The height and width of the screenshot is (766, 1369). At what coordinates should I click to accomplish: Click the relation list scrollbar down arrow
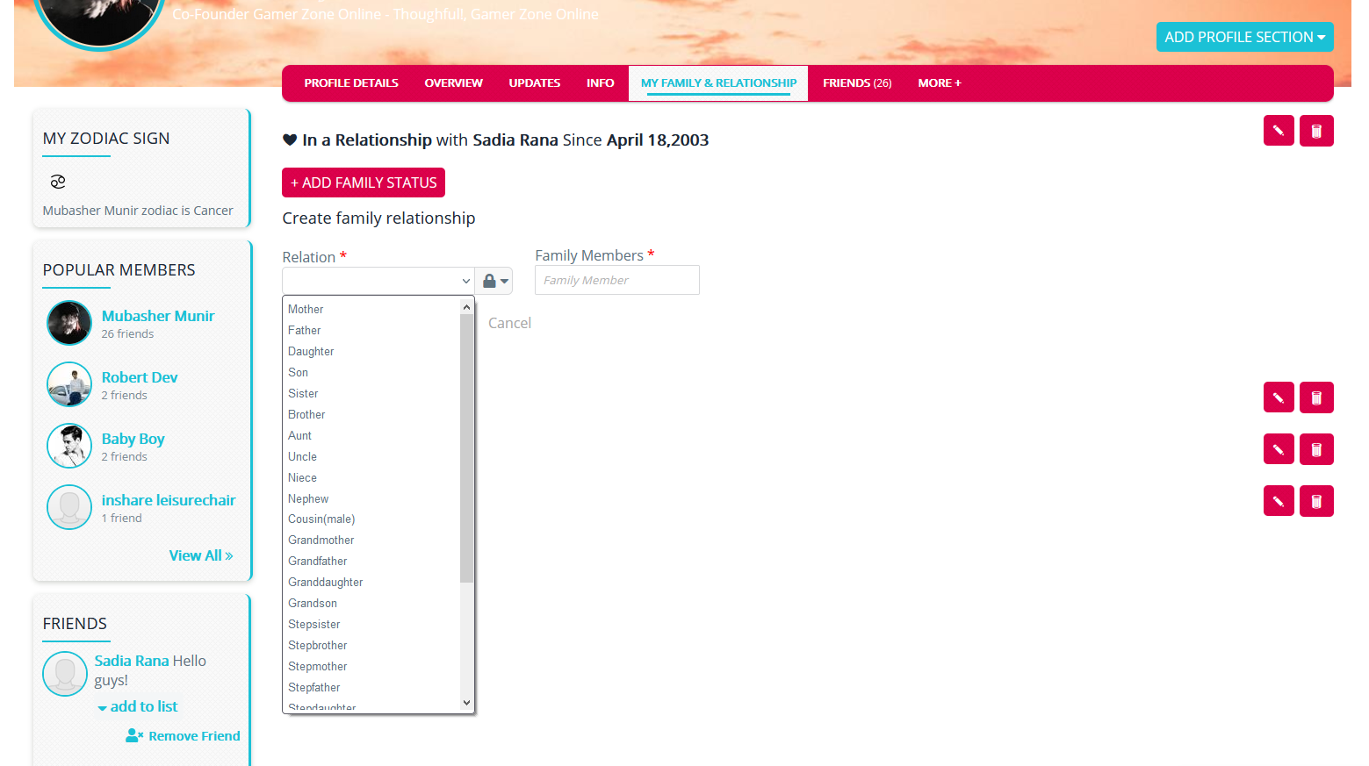coord(466,703)
